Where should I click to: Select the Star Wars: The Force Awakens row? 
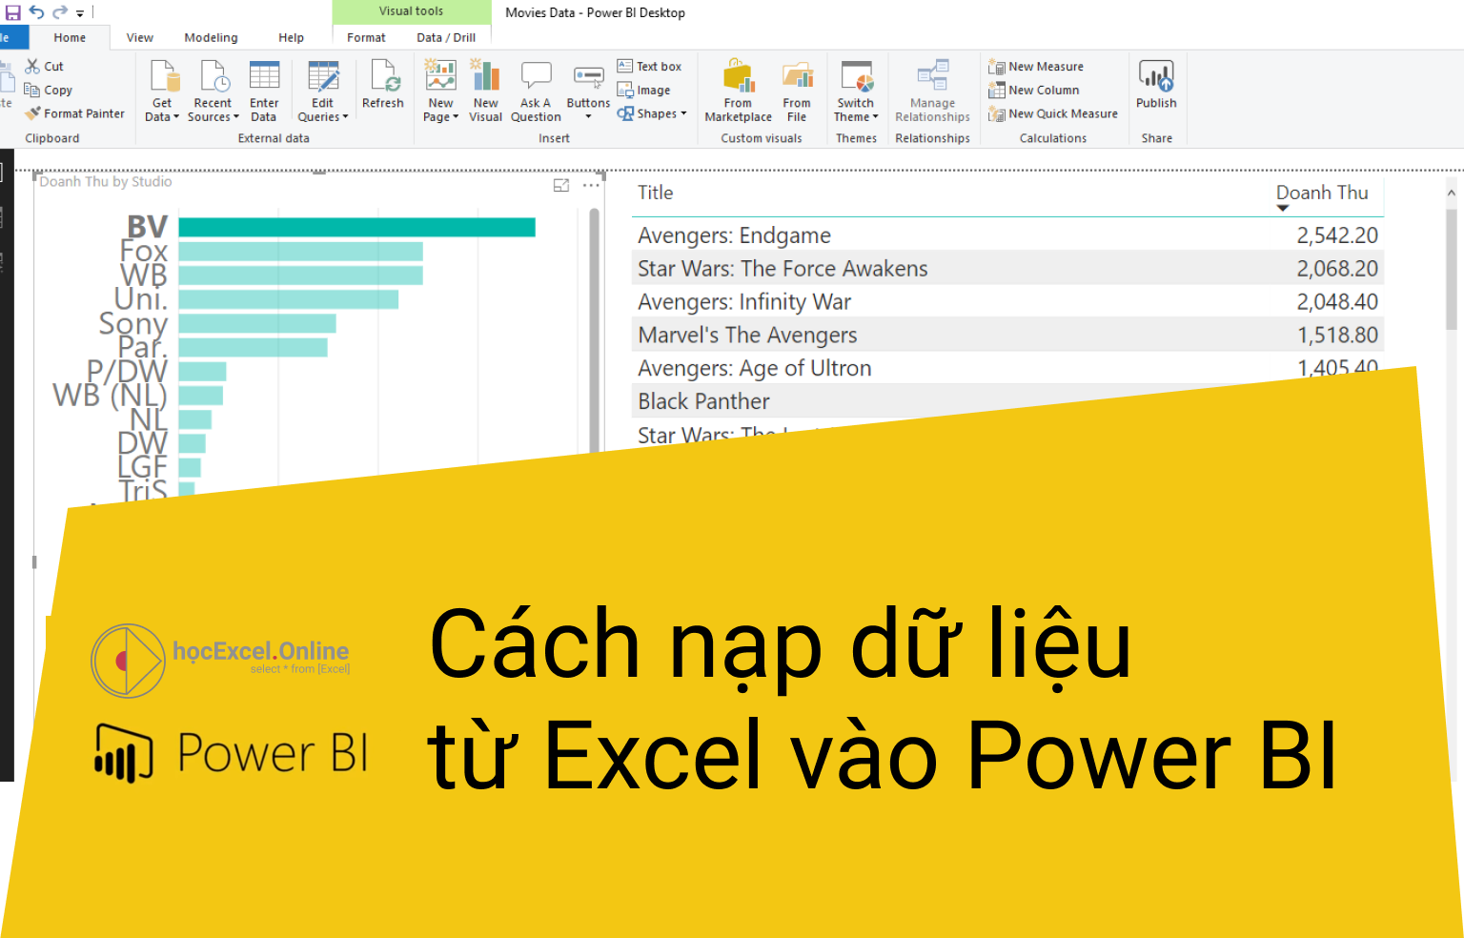[x=1007, y=268]
